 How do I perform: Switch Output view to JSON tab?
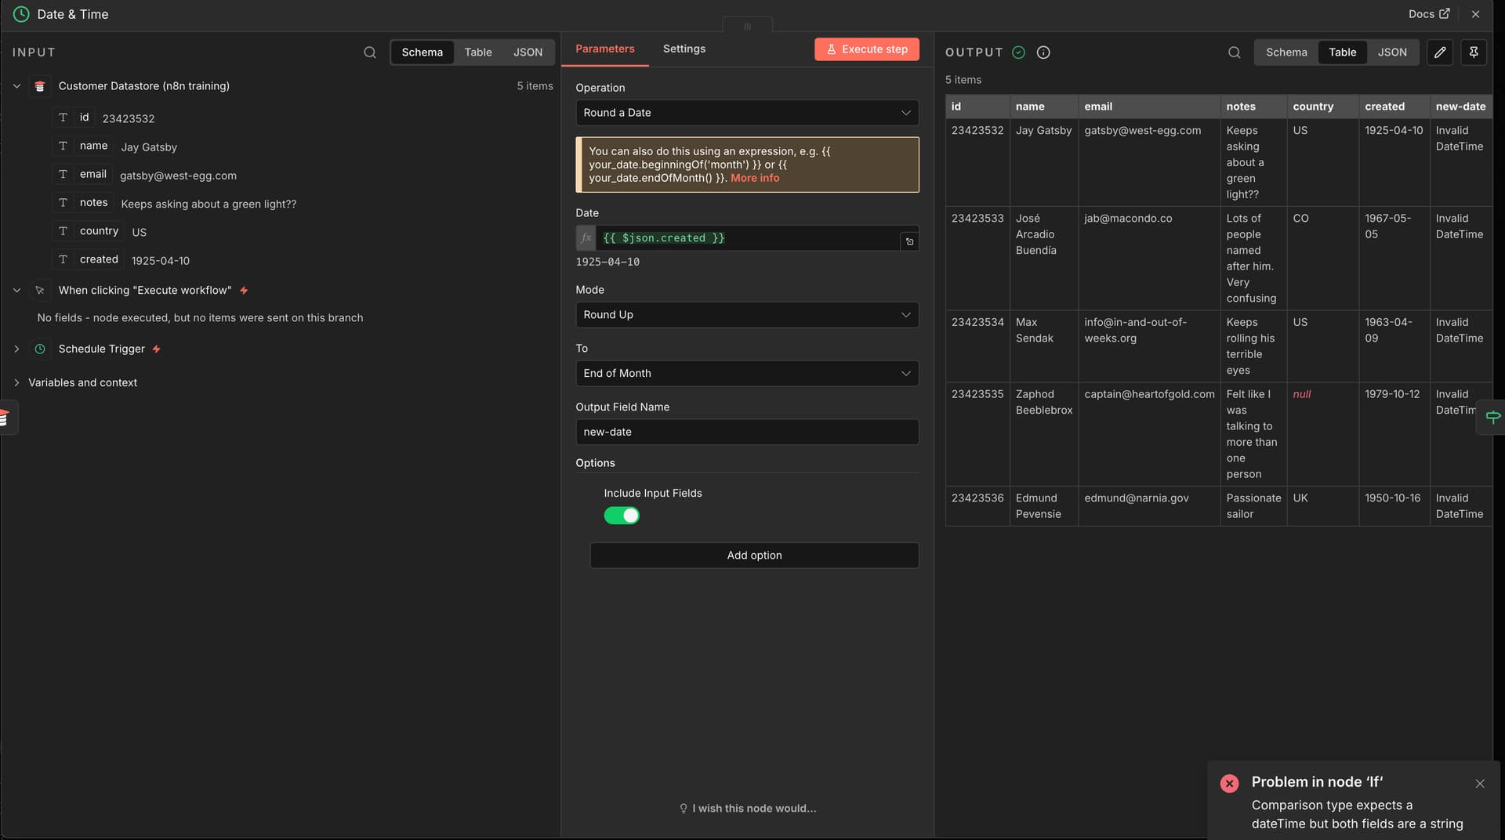(x=1392, y=52)
